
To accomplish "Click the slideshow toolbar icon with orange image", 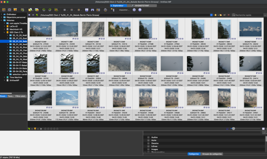I will point(15,10).
